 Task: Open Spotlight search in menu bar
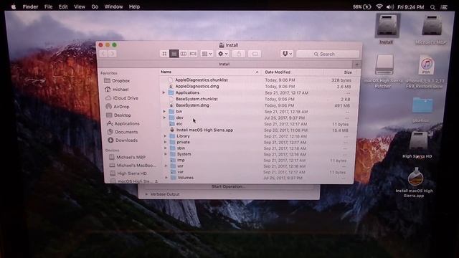pyautogui.click(x=432, y=7)
